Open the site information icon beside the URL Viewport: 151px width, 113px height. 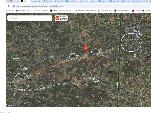coord(14,6)
